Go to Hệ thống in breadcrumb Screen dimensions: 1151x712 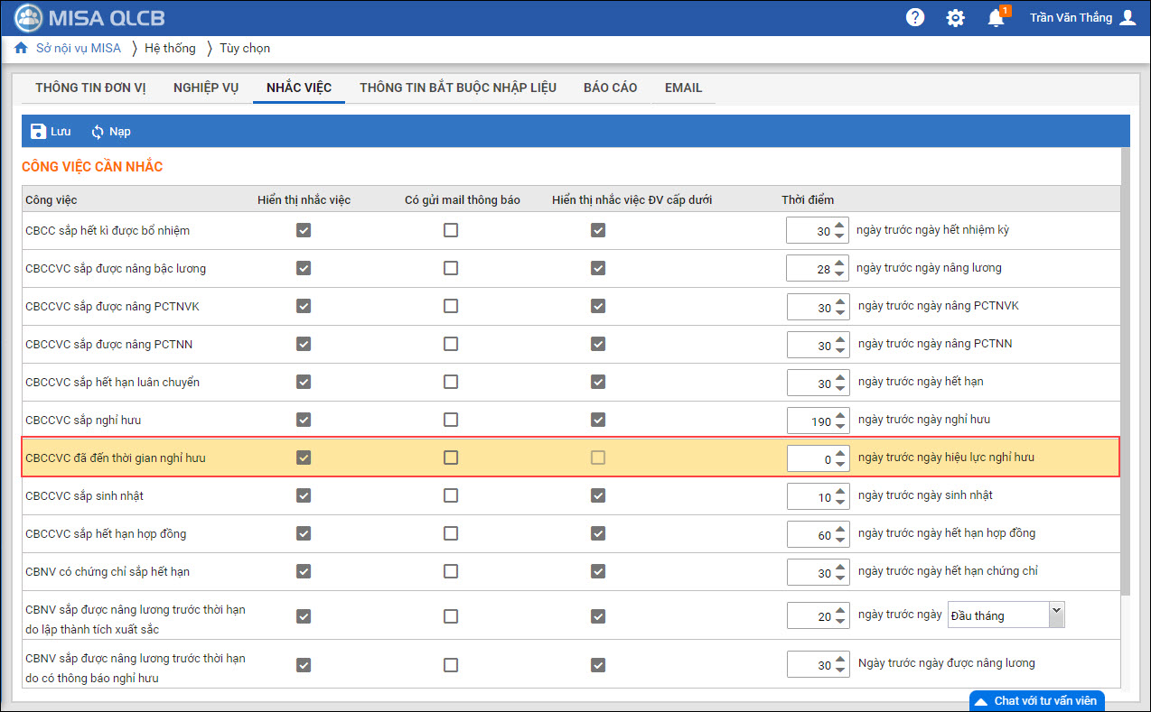point(170,48)
